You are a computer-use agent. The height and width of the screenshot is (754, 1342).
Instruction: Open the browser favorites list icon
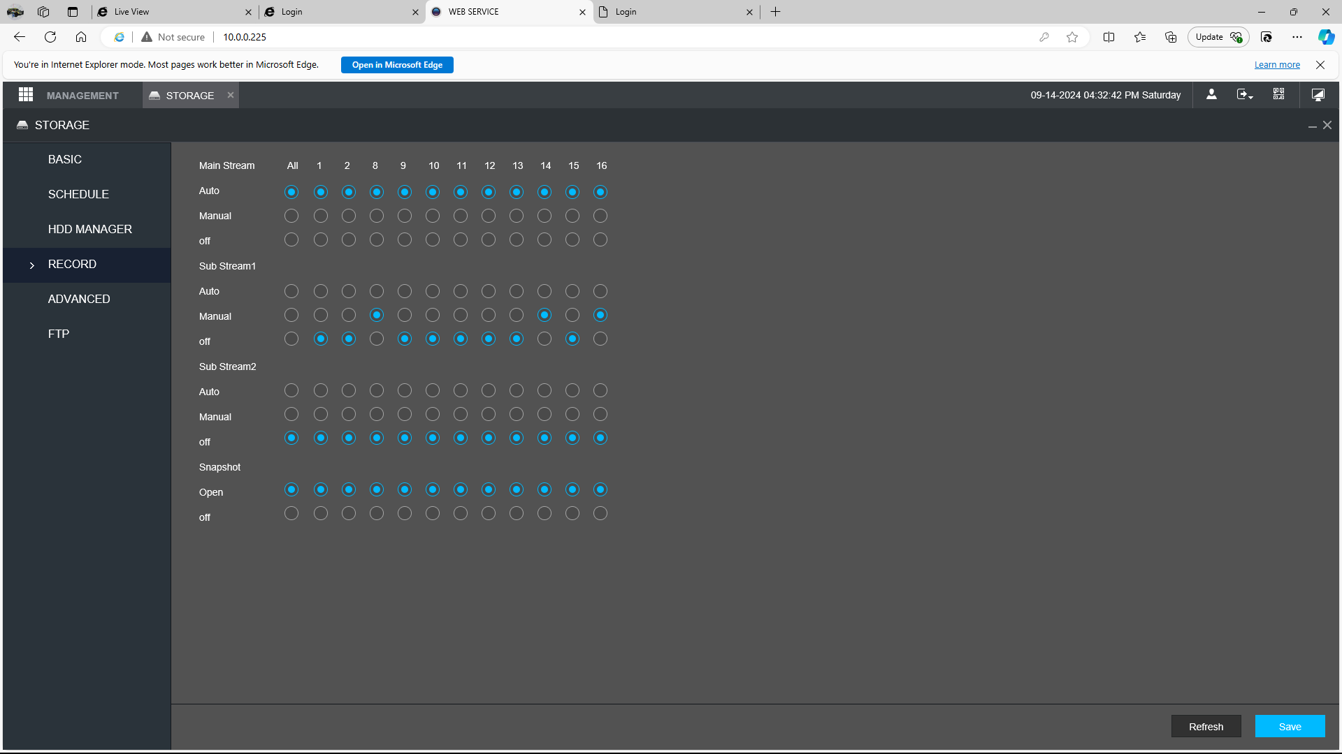coord(1140,37)
